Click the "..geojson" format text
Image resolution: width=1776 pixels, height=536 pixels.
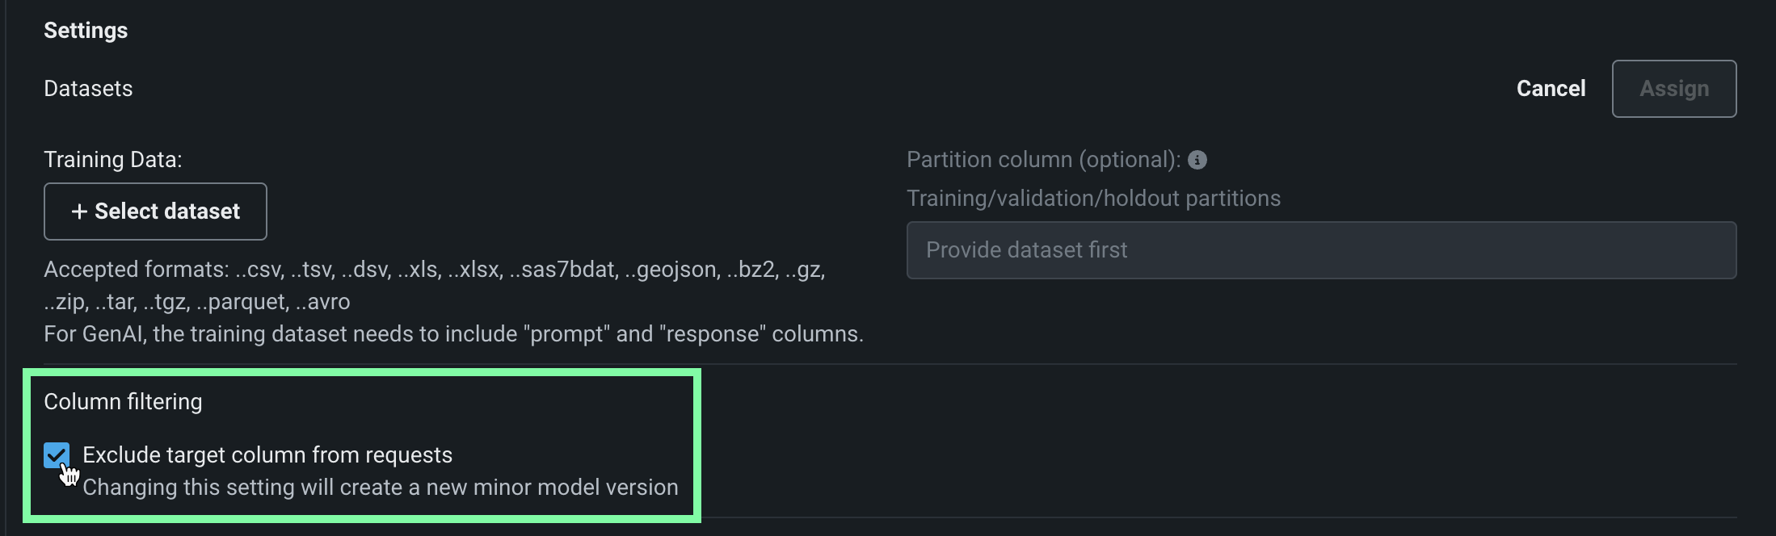pos(671,270)
